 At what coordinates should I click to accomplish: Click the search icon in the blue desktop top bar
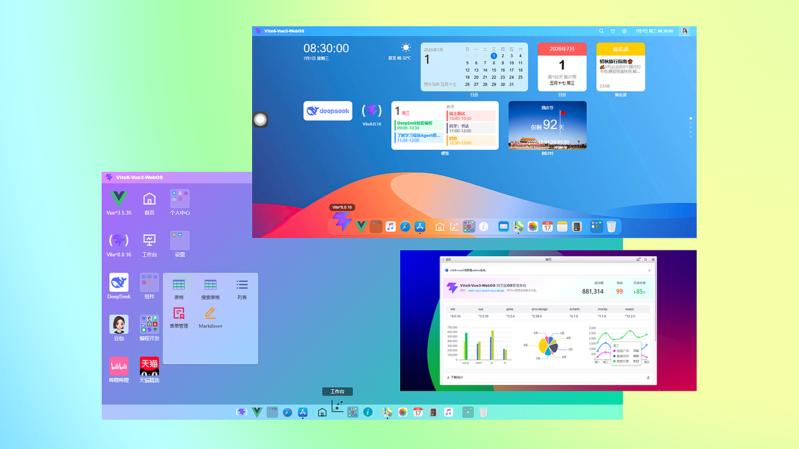[601, 31]
